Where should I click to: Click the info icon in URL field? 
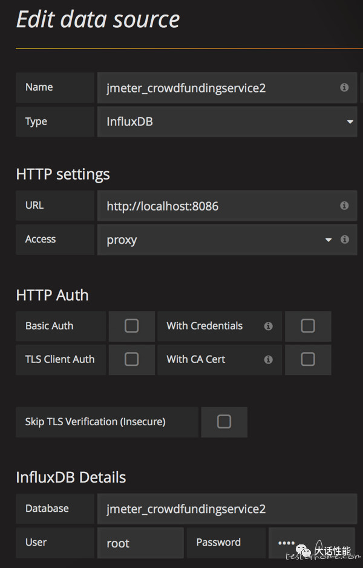coord(344,206)
